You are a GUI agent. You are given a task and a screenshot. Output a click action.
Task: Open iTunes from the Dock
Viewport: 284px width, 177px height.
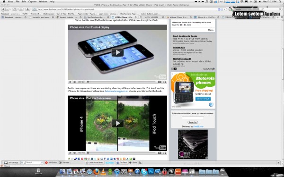pyautogui.click(x=117, y=172)
